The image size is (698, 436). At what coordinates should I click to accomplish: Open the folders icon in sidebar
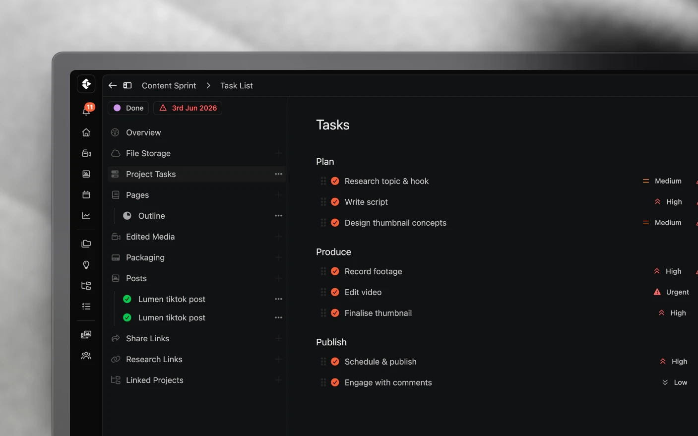(x=86, y=244)
